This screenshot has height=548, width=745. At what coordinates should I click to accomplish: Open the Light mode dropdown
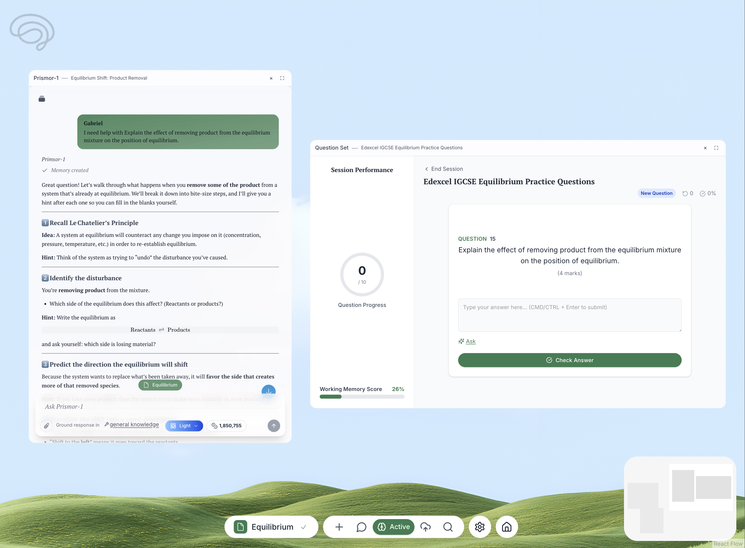tap(184, 426)
